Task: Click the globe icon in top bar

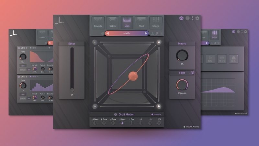Action: [x=187, y=18]
